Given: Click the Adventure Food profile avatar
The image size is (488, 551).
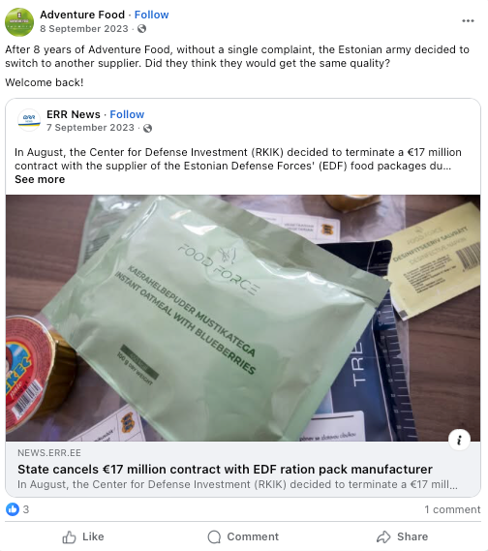Looking at the screenshot, I should pos(19,21).
